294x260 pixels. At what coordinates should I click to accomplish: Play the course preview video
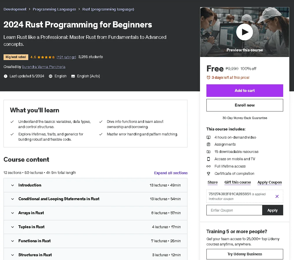coord(244,32)
